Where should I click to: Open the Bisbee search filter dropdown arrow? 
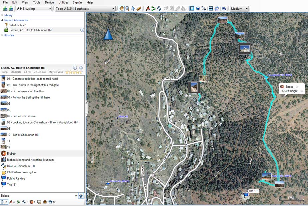point(76,196)
